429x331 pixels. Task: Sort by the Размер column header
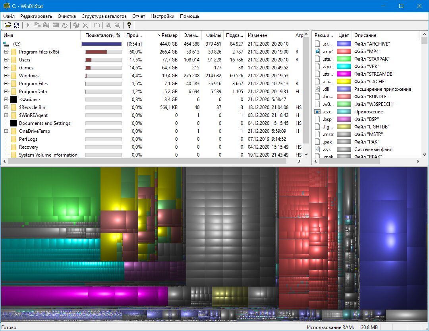point(162,35)
